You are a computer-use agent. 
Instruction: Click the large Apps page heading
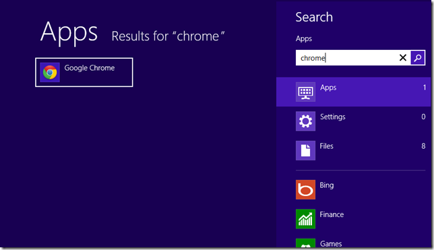pyautogui.click(x=69, y=33)
